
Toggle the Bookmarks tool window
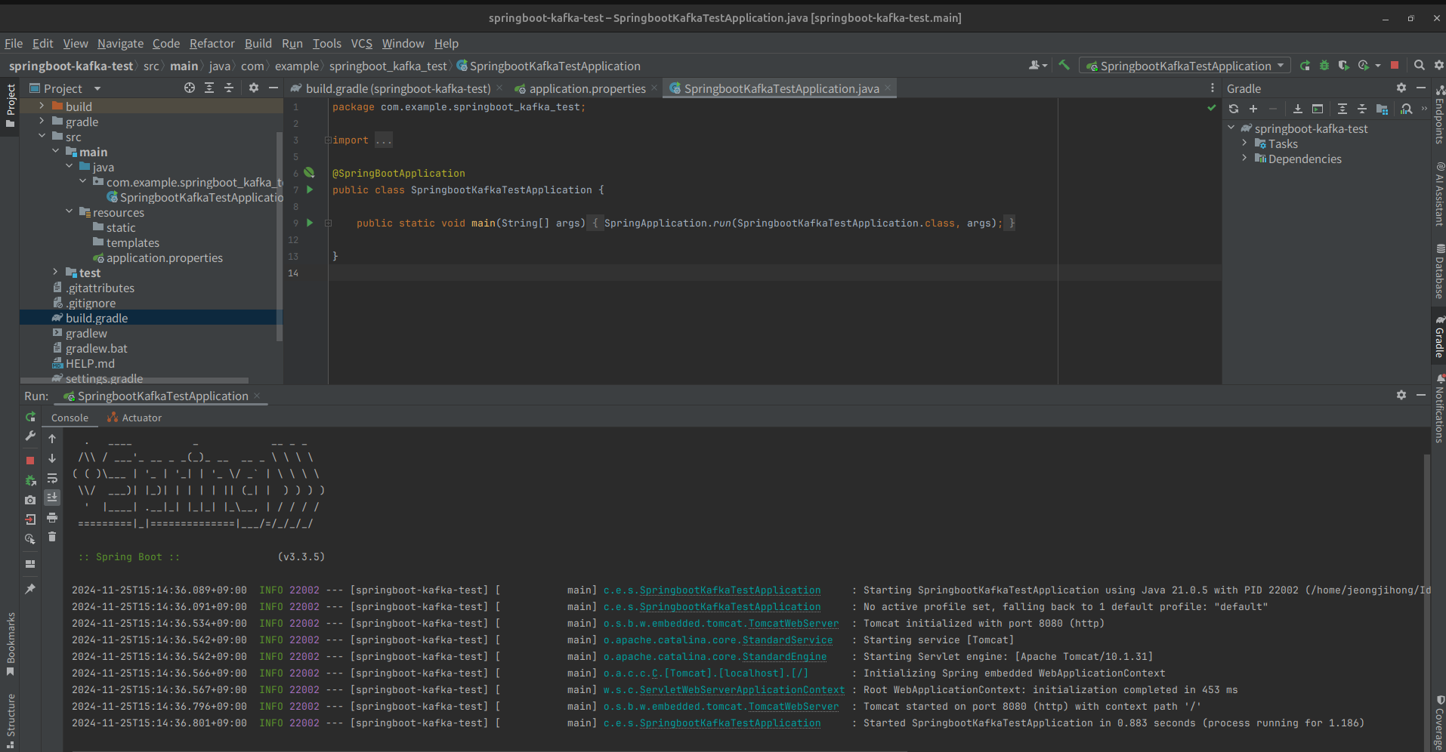[11, 643]
